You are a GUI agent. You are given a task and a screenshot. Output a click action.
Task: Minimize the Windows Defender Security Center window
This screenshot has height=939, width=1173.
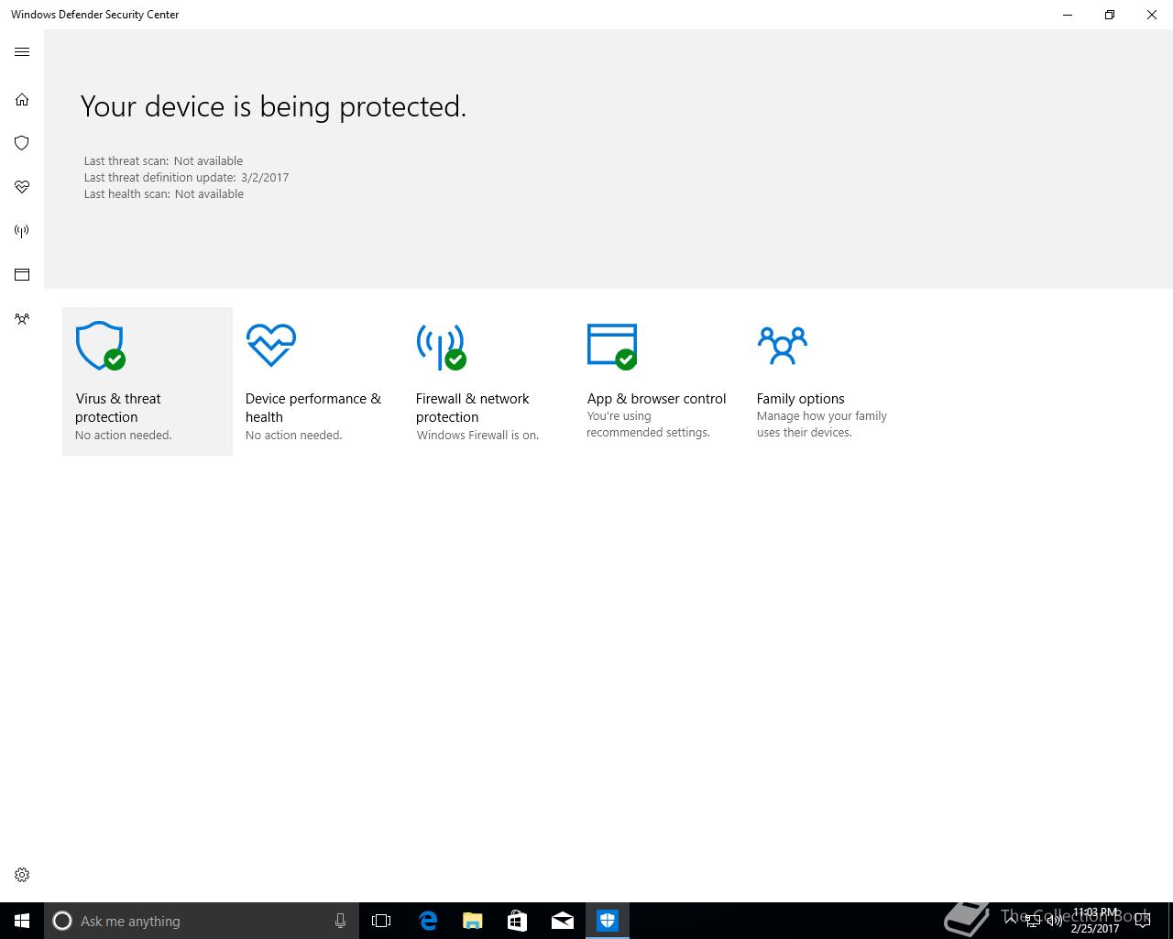[1068, 15]
